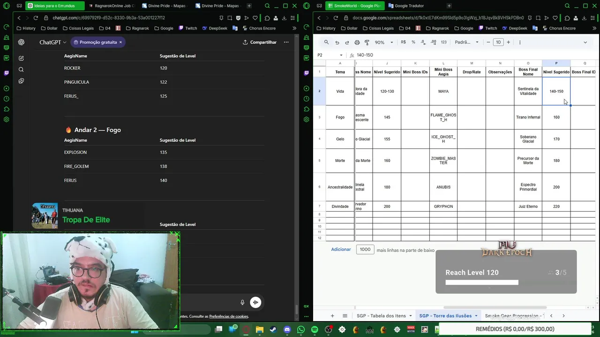
Task: Open WhatsApp from the taskbar
Action: (x=300, y=330)
